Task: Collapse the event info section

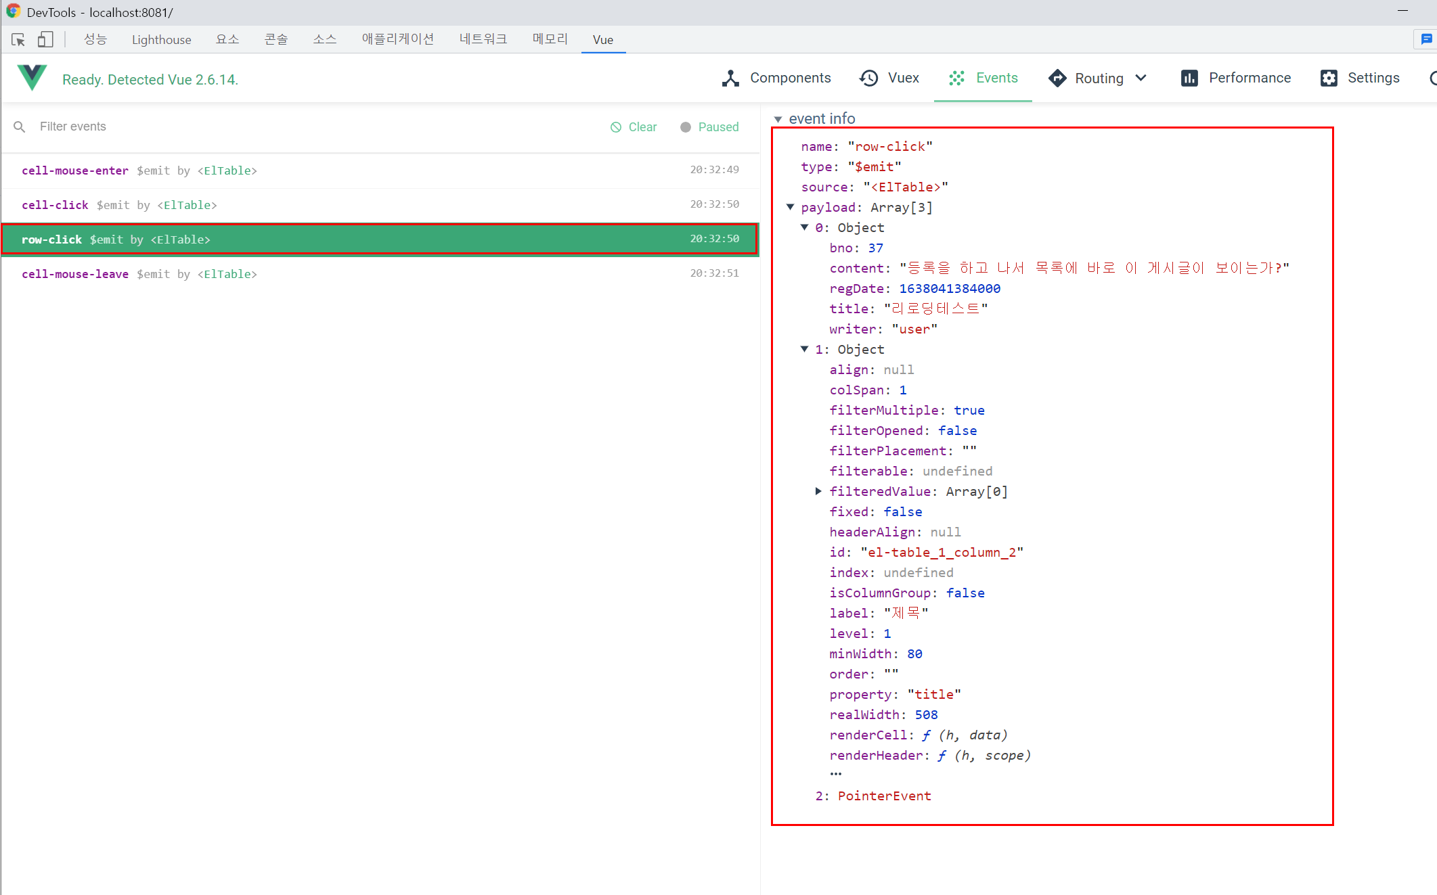Action: point(778,119)
